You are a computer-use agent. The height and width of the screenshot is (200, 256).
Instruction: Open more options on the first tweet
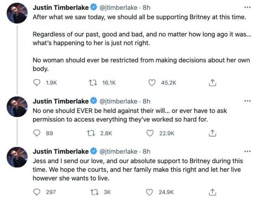coord(247,7)
